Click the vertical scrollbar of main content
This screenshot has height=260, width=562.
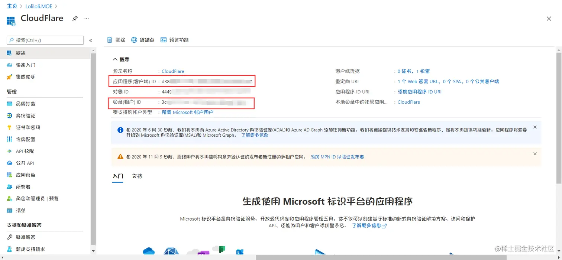559,118
